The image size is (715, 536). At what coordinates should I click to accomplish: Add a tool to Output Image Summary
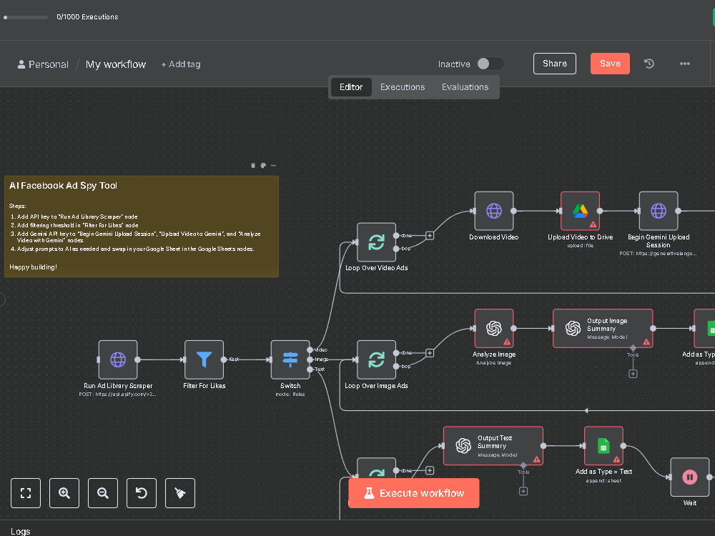tap(633, 374)
